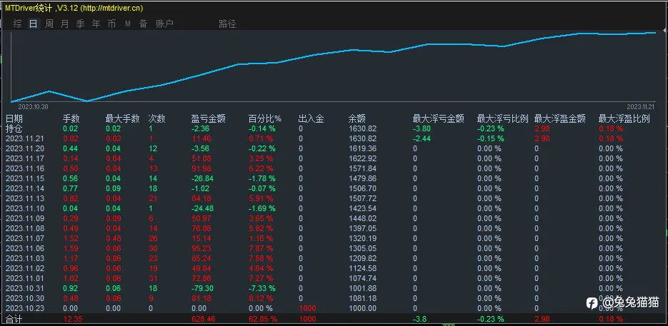Open the 币 currency tab

pyautogui.click(x=111, y=24)
